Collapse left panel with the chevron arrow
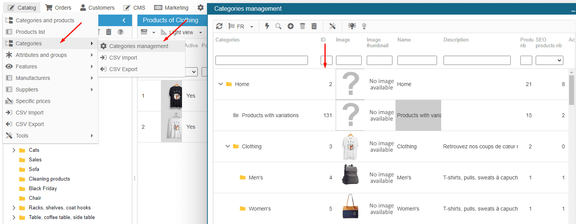Screen dimensions: 576x224 124,20
